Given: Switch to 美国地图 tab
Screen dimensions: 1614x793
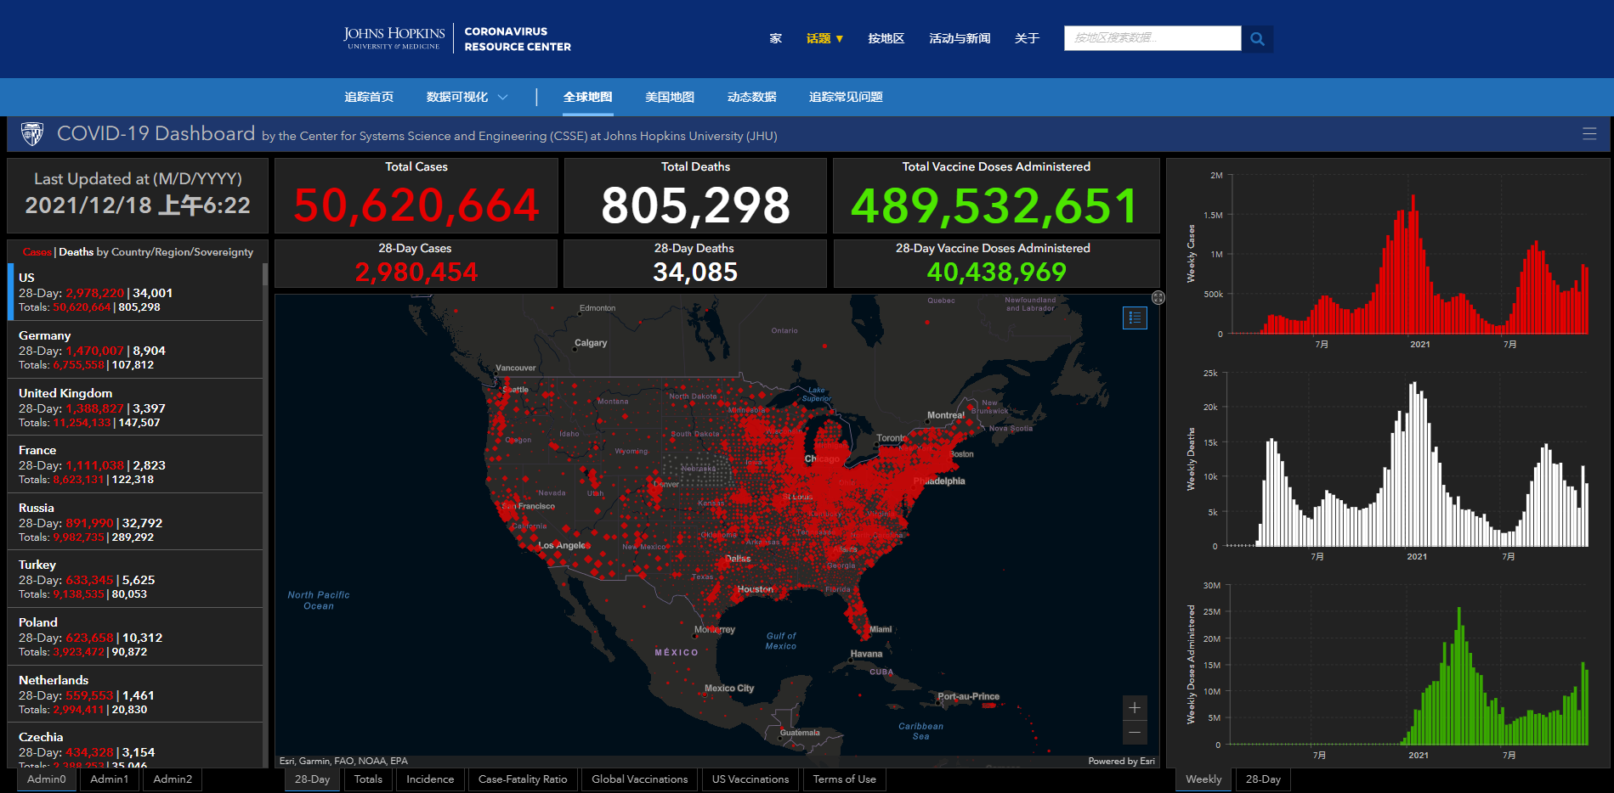Looking at the screenshot, I should [670, 97].
